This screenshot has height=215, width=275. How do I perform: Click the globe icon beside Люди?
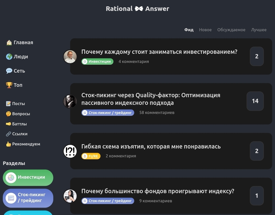click(9, 57)
